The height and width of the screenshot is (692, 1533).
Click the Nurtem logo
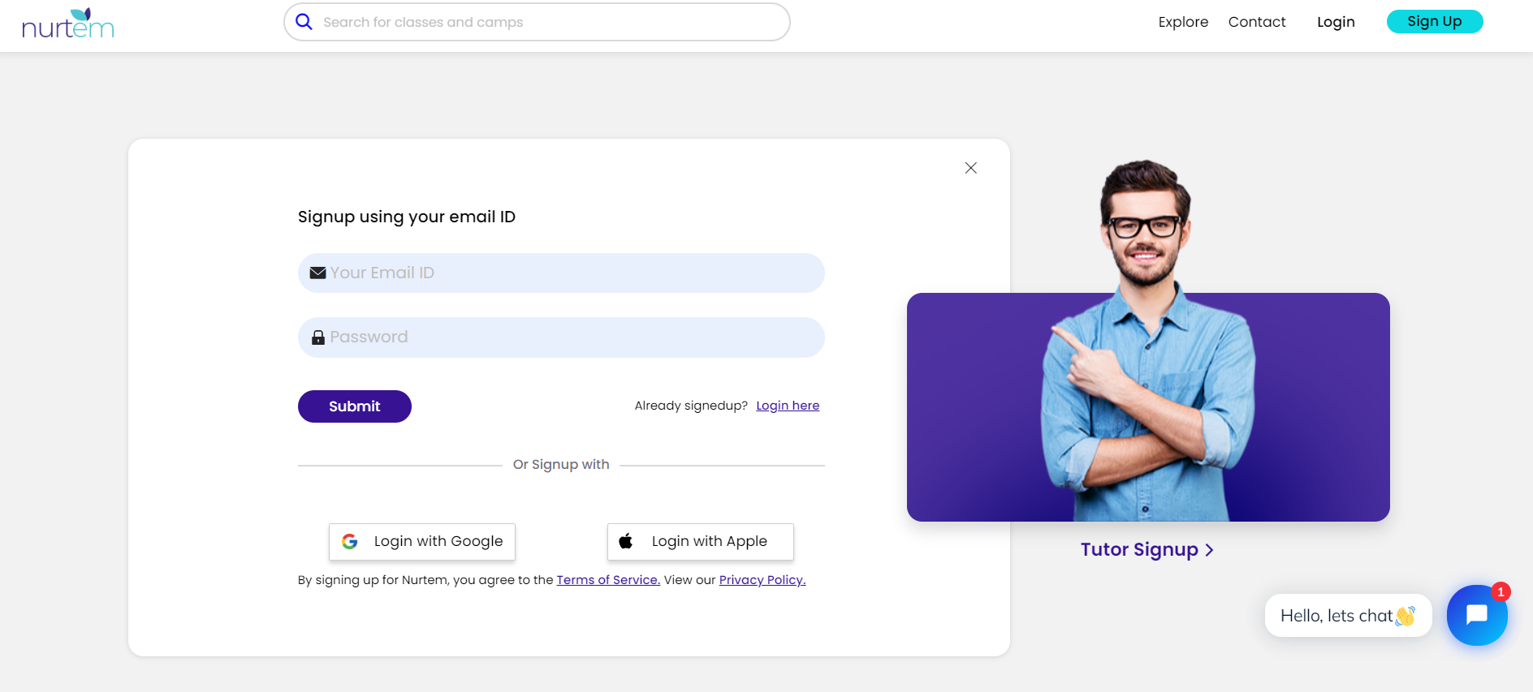click(67, 24)
